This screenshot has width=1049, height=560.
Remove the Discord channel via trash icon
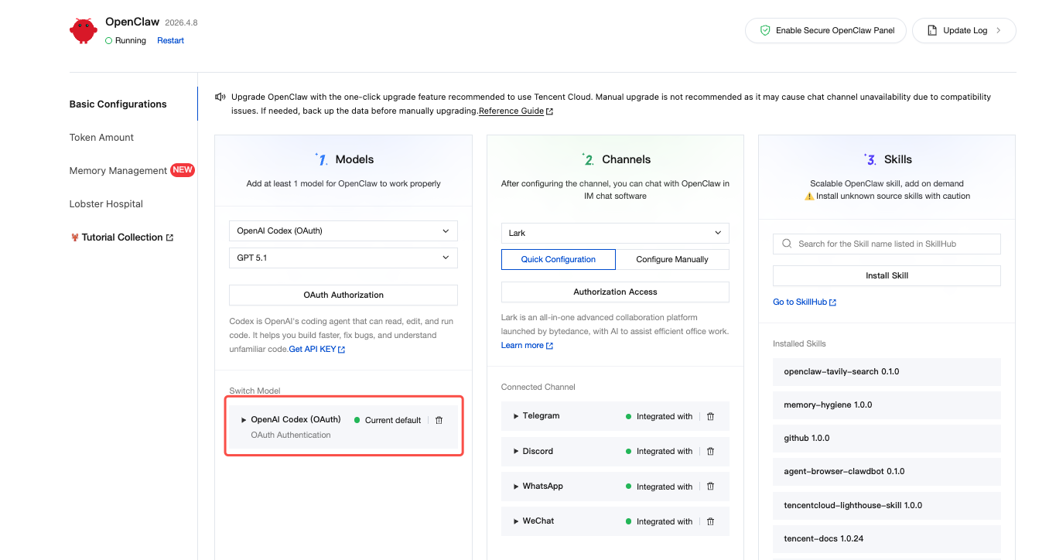point(710,451)
